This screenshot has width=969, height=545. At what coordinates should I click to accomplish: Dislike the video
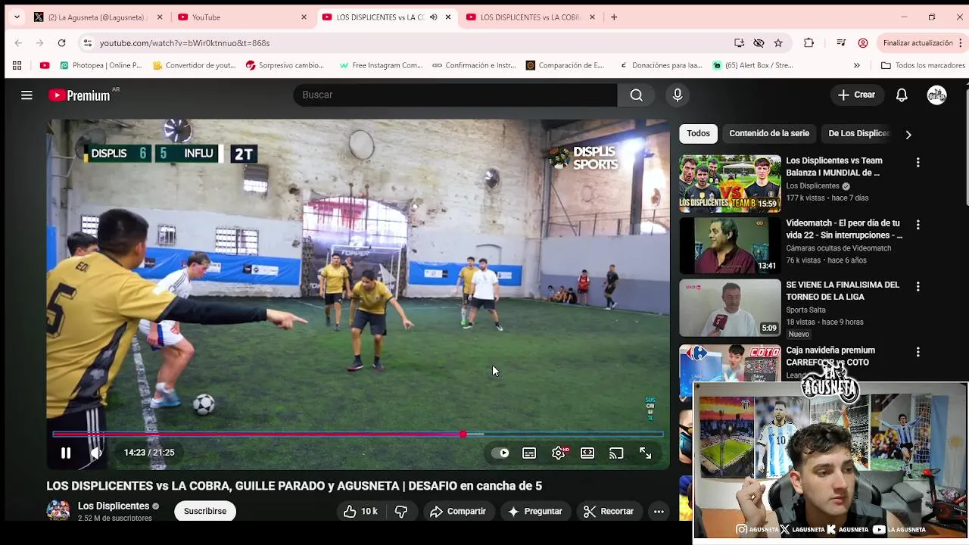coord(401,512)
